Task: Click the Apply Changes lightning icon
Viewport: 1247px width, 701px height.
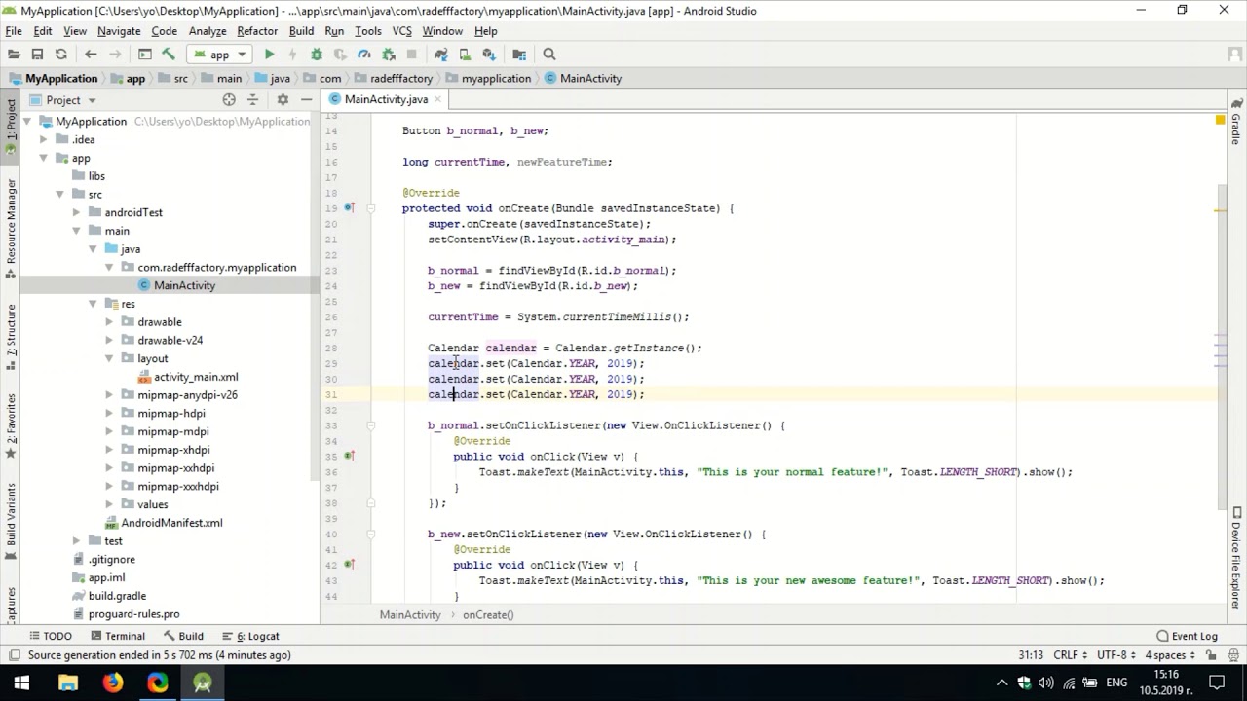Action: [292, 55]
